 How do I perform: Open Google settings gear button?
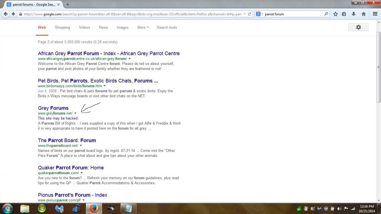[358, 27]
